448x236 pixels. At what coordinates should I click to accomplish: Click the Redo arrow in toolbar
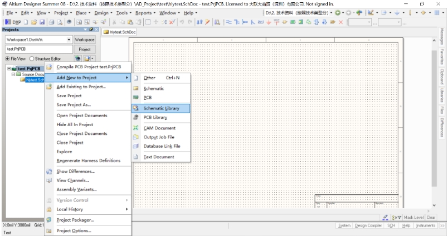[189, 22]
